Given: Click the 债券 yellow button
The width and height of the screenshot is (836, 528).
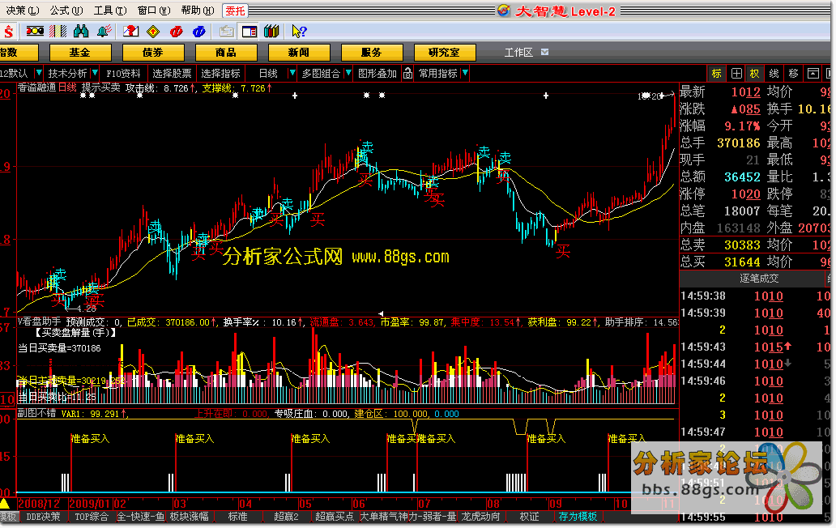Looking at the screenshot, I should [153, 52].
